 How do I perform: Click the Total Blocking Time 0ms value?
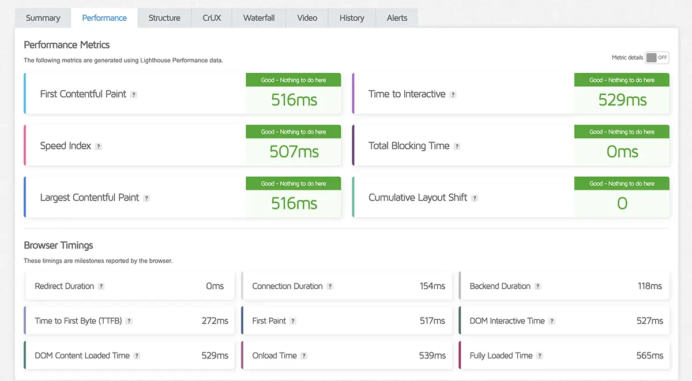tap(622, 152)
